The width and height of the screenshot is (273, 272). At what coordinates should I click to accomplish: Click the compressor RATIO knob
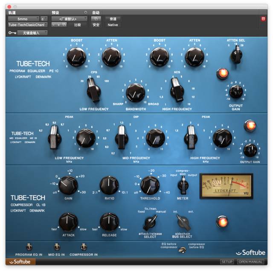pos(109,185)
